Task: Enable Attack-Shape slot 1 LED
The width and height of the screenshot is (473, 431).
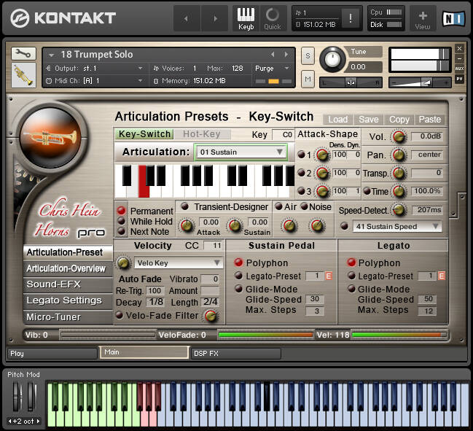Action: 301,155
